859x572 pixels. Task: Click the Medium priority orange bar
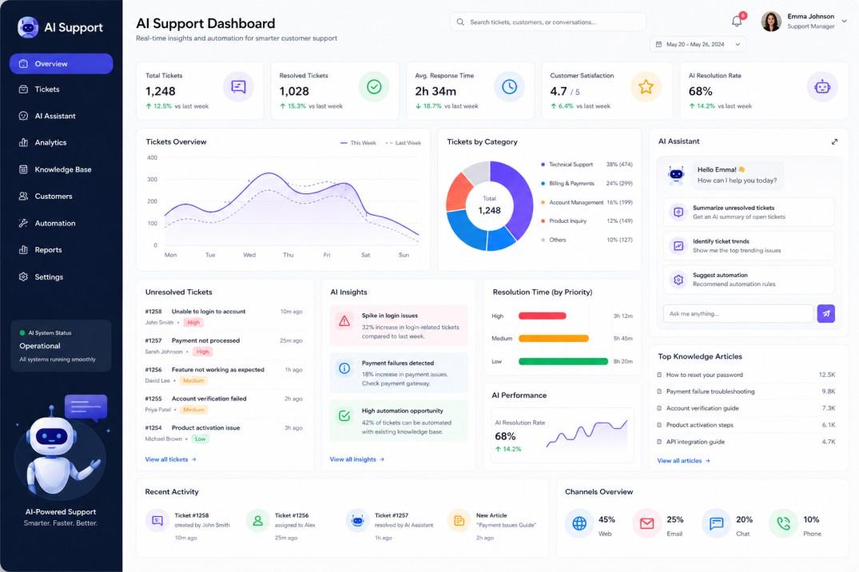coord(553,338)
